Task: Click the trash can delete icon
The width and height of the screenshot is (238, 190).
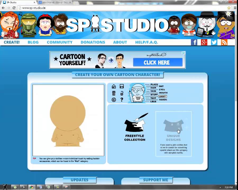Action: [114, 93]
